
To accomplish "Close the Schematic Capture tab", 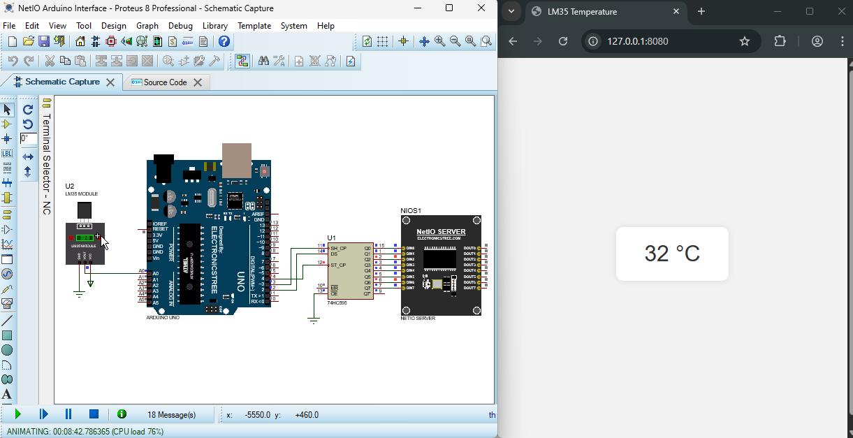I will 110,82.
